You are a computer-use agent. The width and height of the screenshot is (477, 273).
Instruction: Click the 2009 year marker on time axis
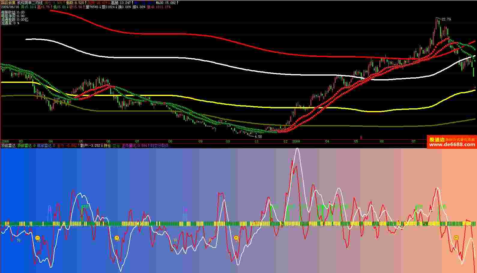tap(296, 141)
